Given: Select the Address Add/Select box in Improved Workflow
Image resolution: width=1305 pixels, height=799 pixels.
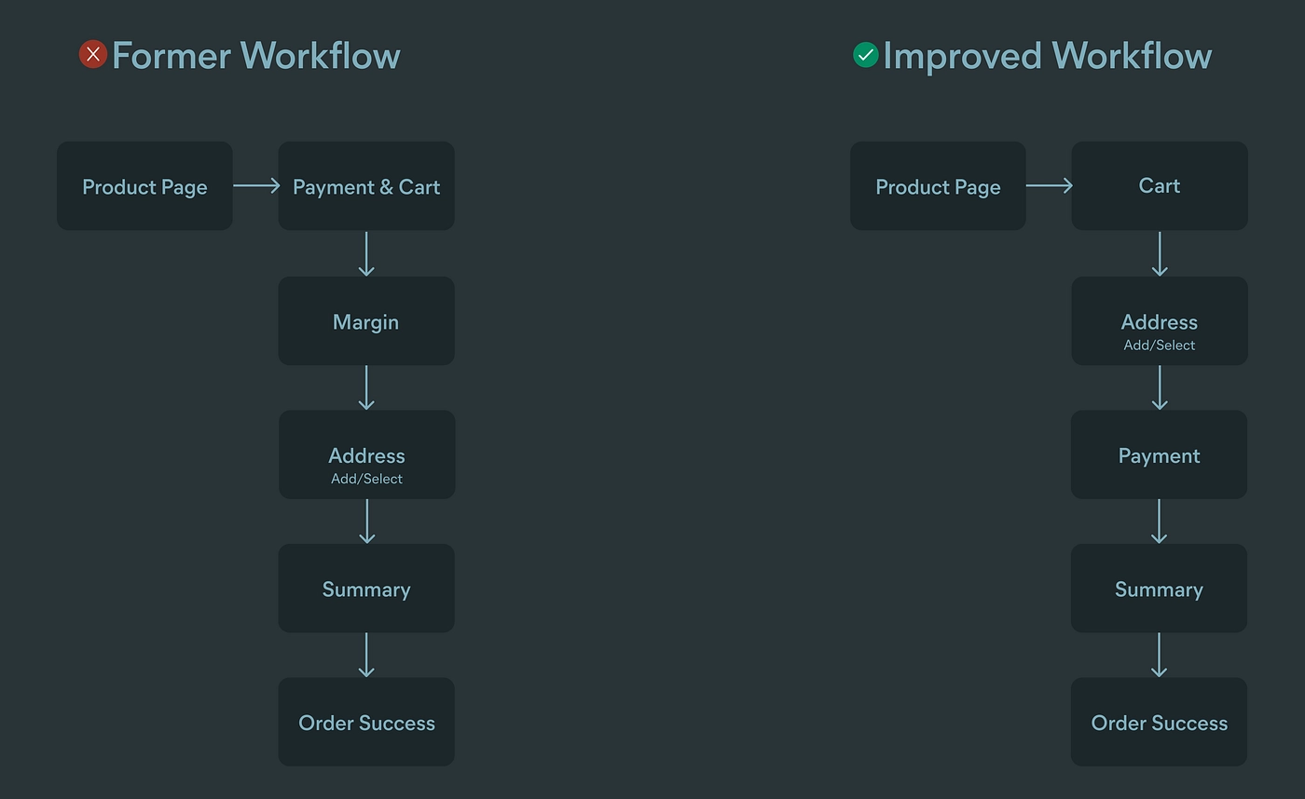Looking at the screenshot, I should click(1160, 320).
